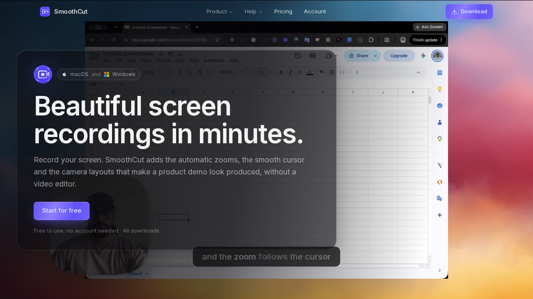Open the All downloads link
The width and height of the screenshot is (533, 299).
pyautogui.click(x=140, y=230)
